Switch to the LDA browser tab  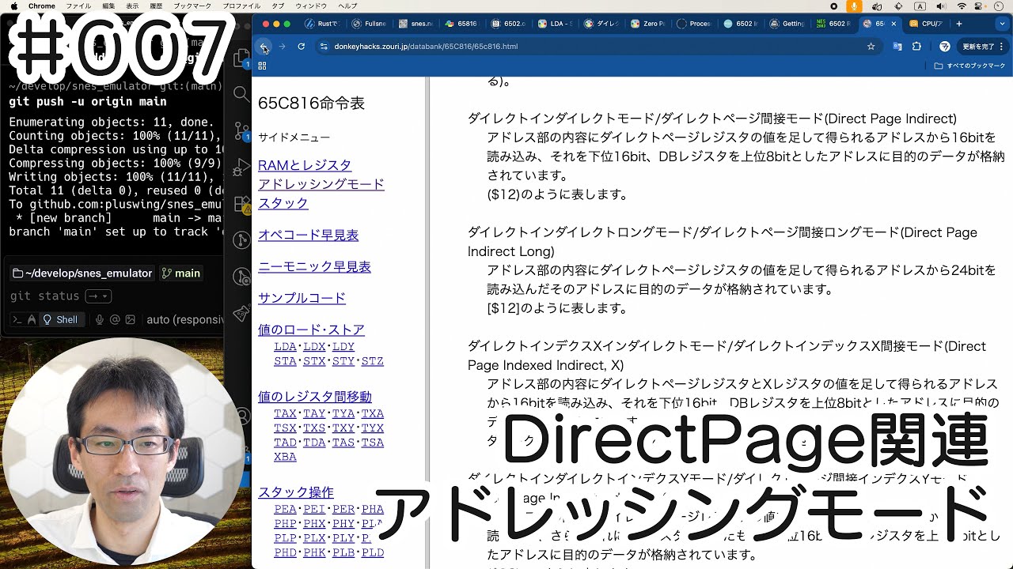point(556,24)
